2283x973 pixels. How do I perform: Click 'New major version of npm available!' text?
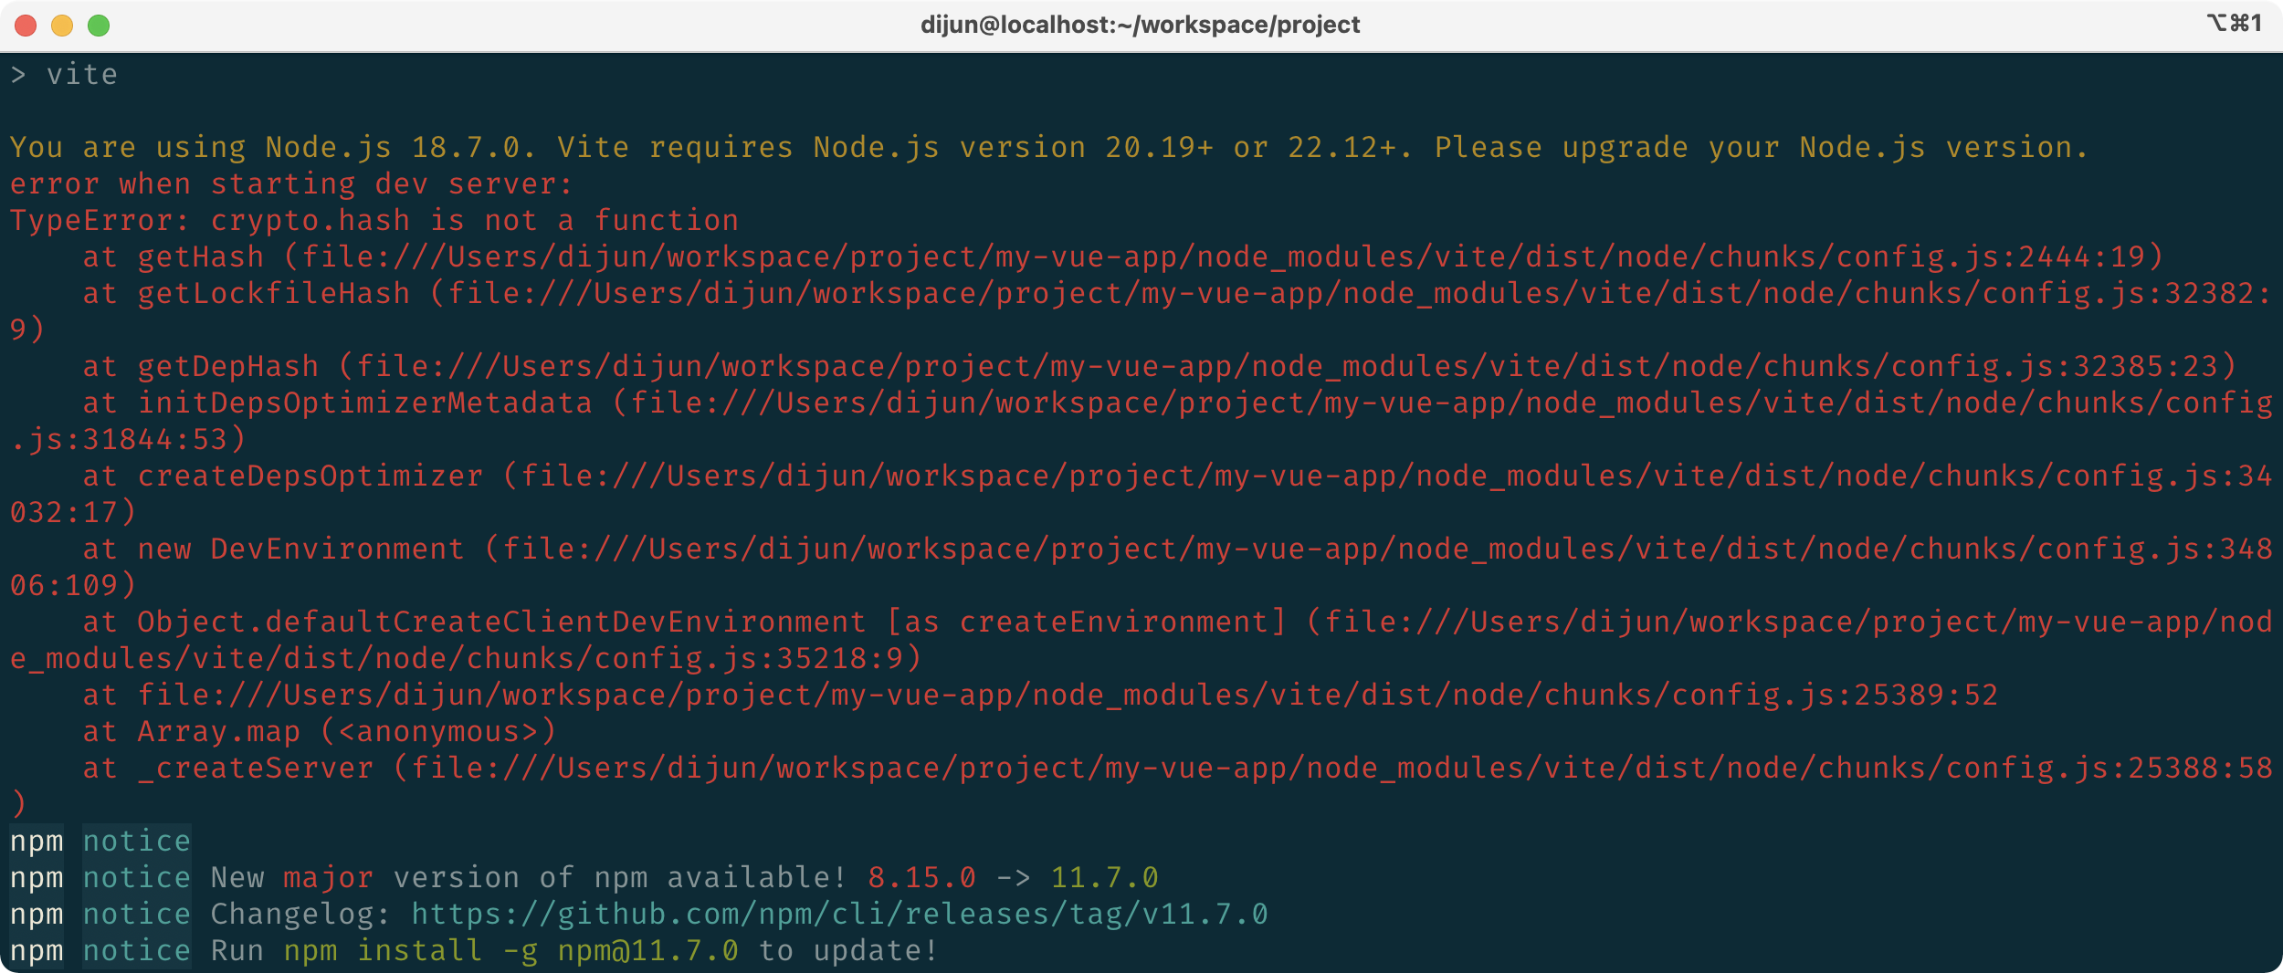[529, 878]
